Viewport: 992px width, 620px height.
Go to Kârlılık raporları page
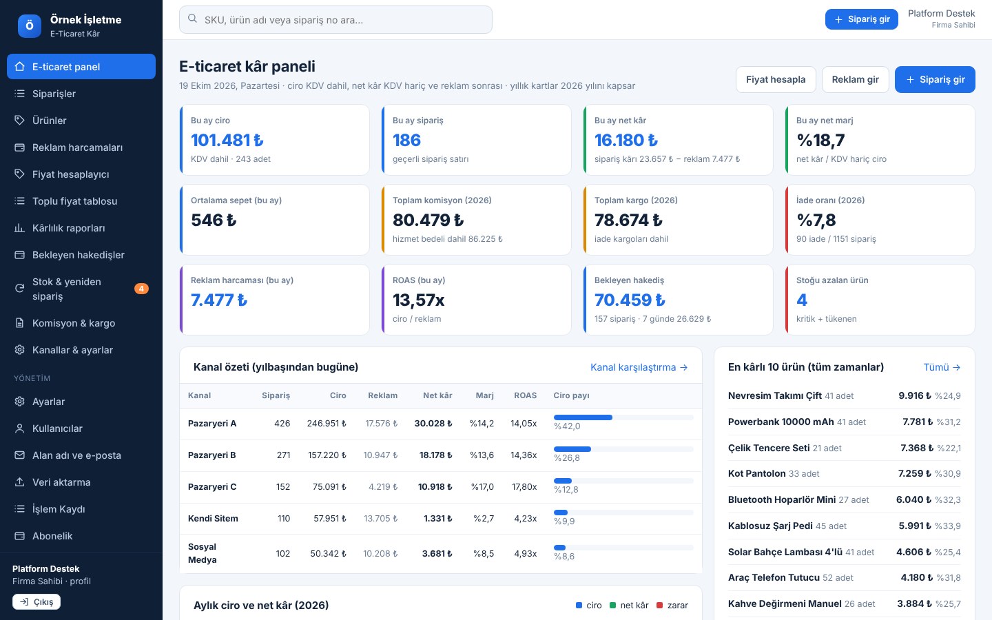click(x=81, y=228)
